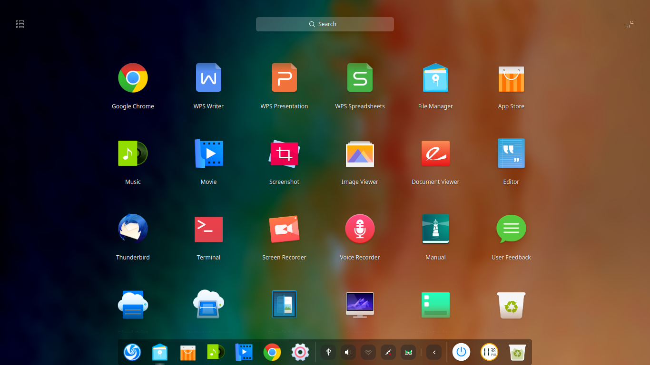Image resolution: width=650 pixels, height=365 pixels.
Task: Open Chrome from the dock
Action: [x=272, y=352]
